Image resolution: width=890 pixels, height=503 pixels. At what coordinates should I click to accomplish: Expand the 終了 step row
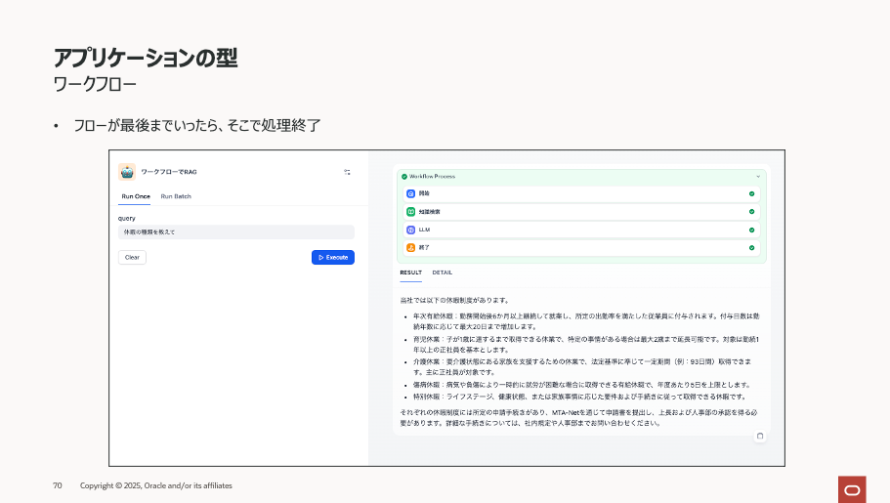pos(581,247)
